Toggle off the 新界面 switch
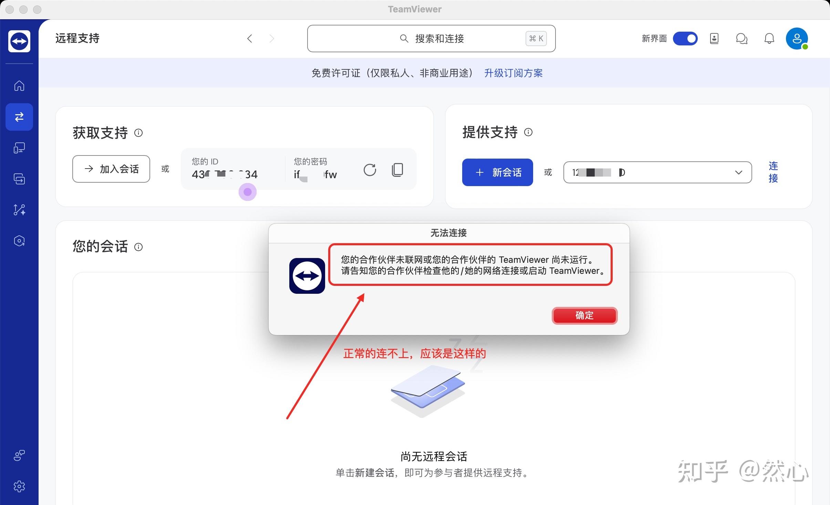 [x=685, y=39]
